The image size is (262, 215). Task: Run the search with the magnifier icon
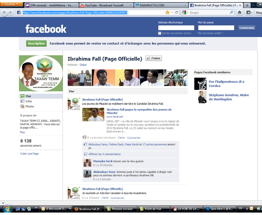point(231,12)
